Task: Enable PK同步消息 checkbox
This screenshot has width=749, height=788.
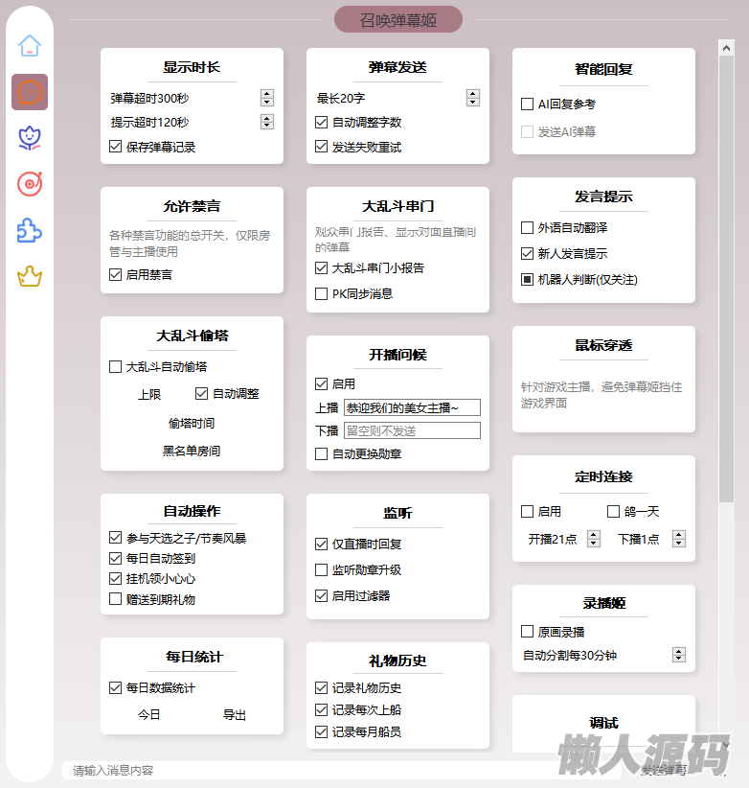Action: pos(321,293)
